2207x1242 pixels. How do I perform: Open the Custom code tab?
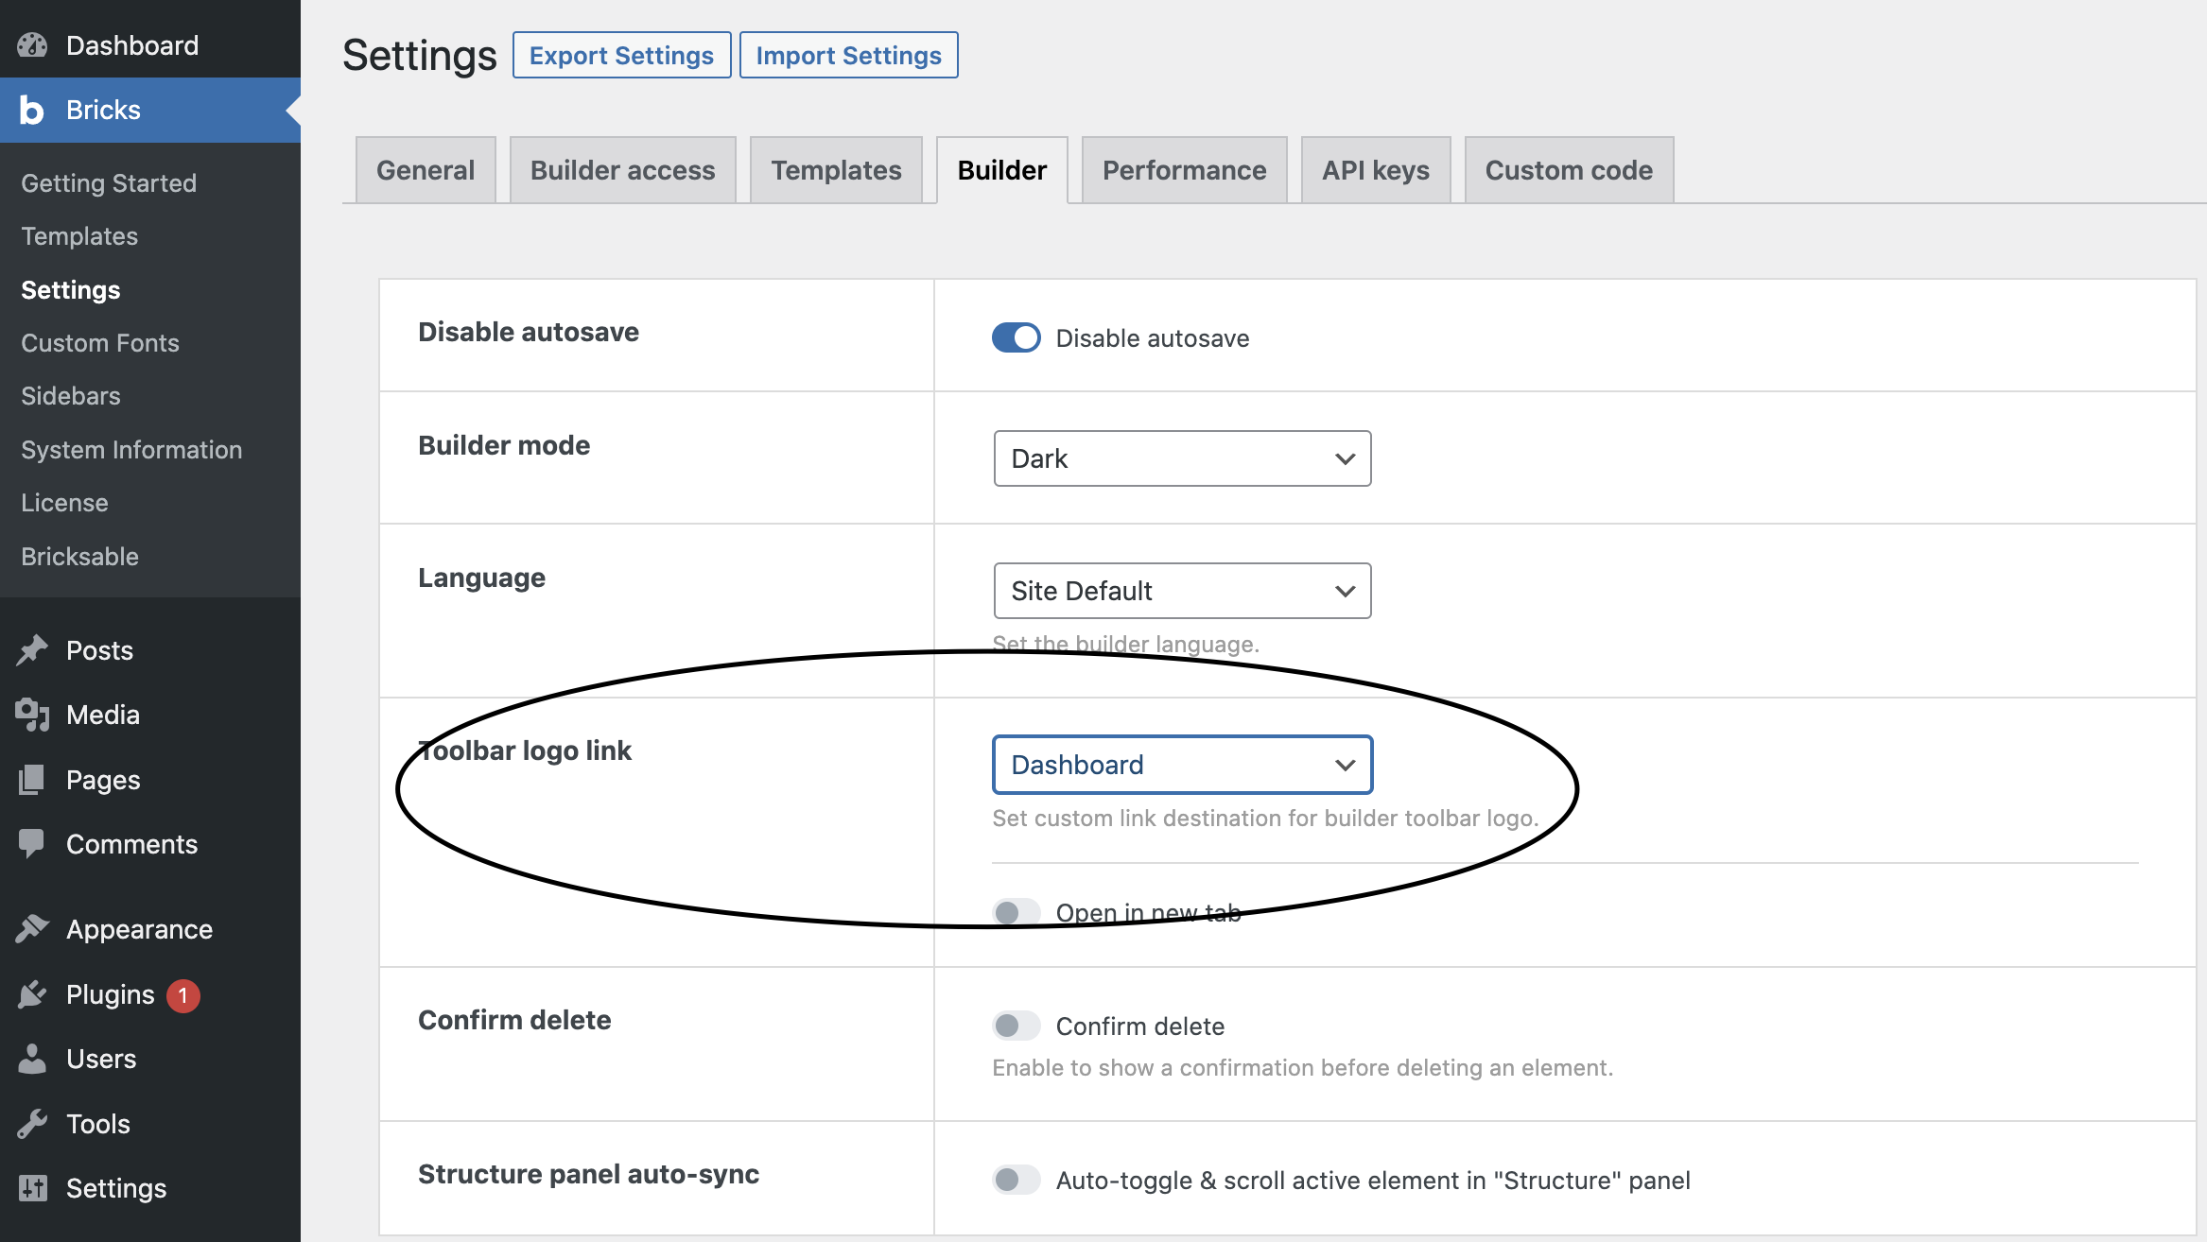1570,170
